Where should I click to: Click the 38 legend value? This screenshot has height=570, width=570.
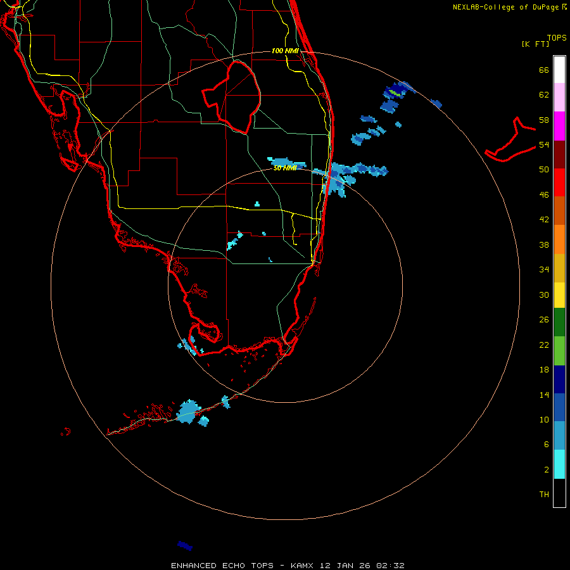544,244
